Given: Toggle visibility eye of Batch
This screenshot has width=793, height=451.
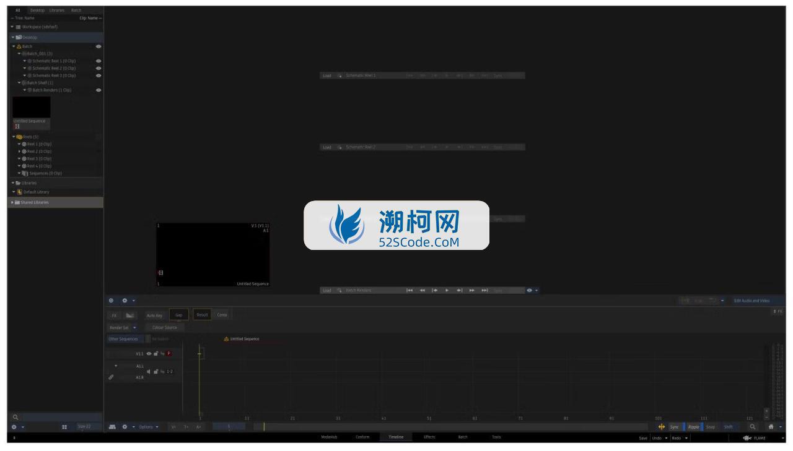Looking at the screenshot, I should click(99, 47).
